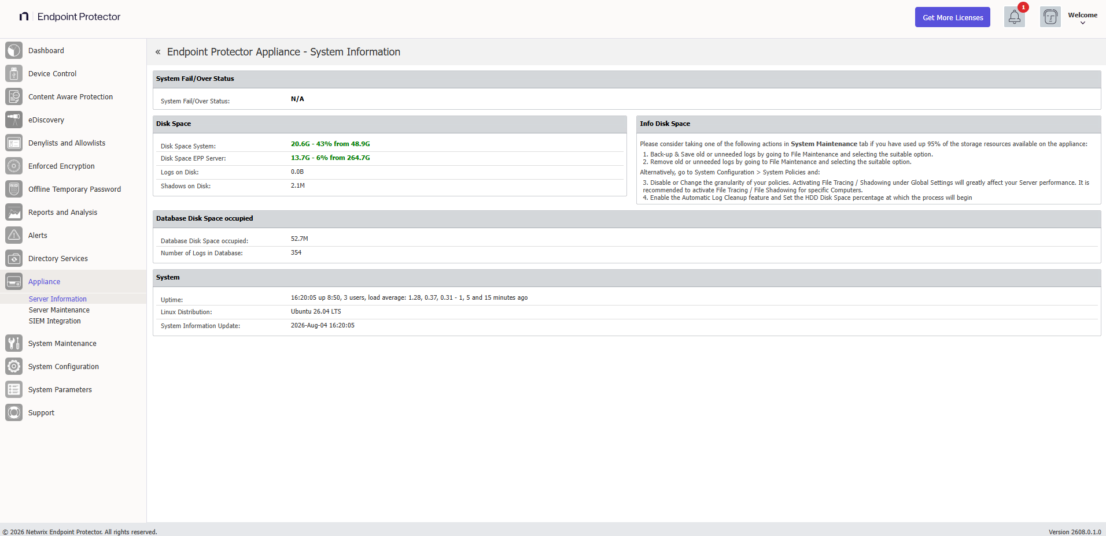The height and width of the screenshot is (536, 1106).
Task: Click the Netwrix copyright footer text
Action: click(x=80, y=532)
